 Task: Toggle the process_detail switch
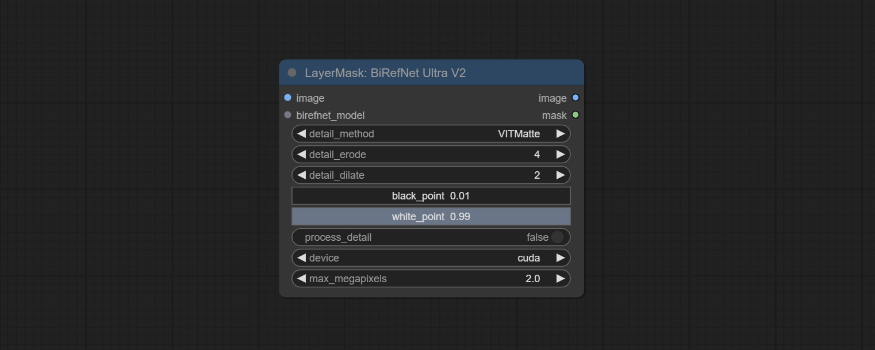coord(557,237)
